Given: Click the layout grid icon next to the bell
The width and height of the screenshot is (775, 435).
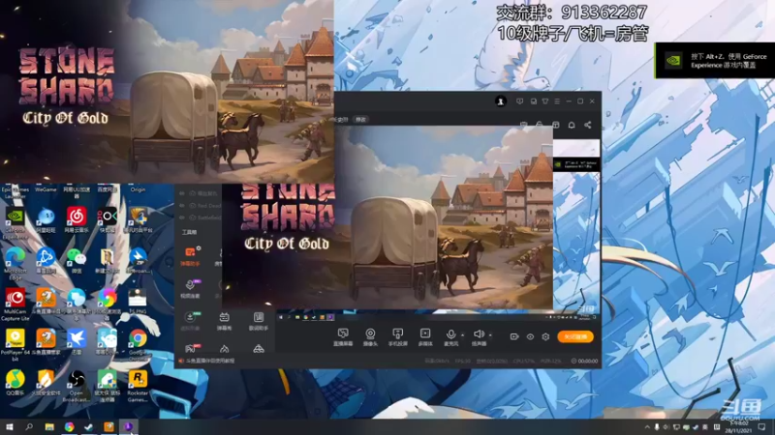Looking at the screenshot, I should pyautogui.click(x=555, y=125).
